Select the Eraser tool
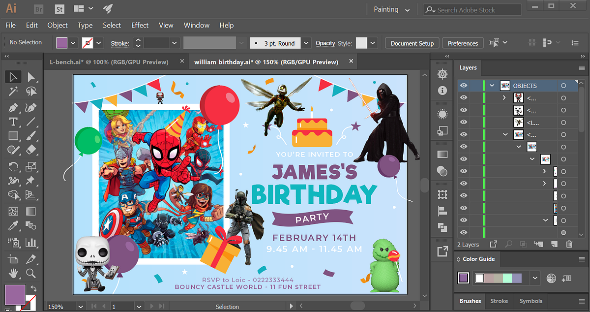 coord(31,150)
